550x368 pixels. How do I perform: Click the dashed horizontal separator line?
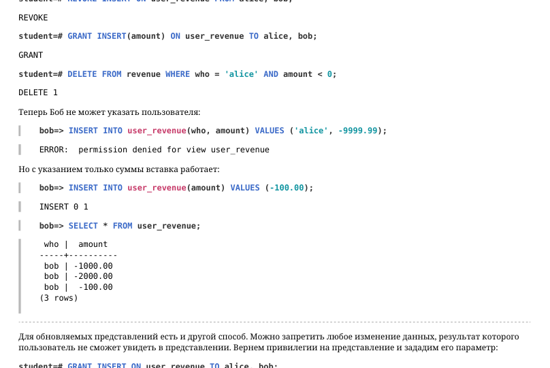(274, 322)
